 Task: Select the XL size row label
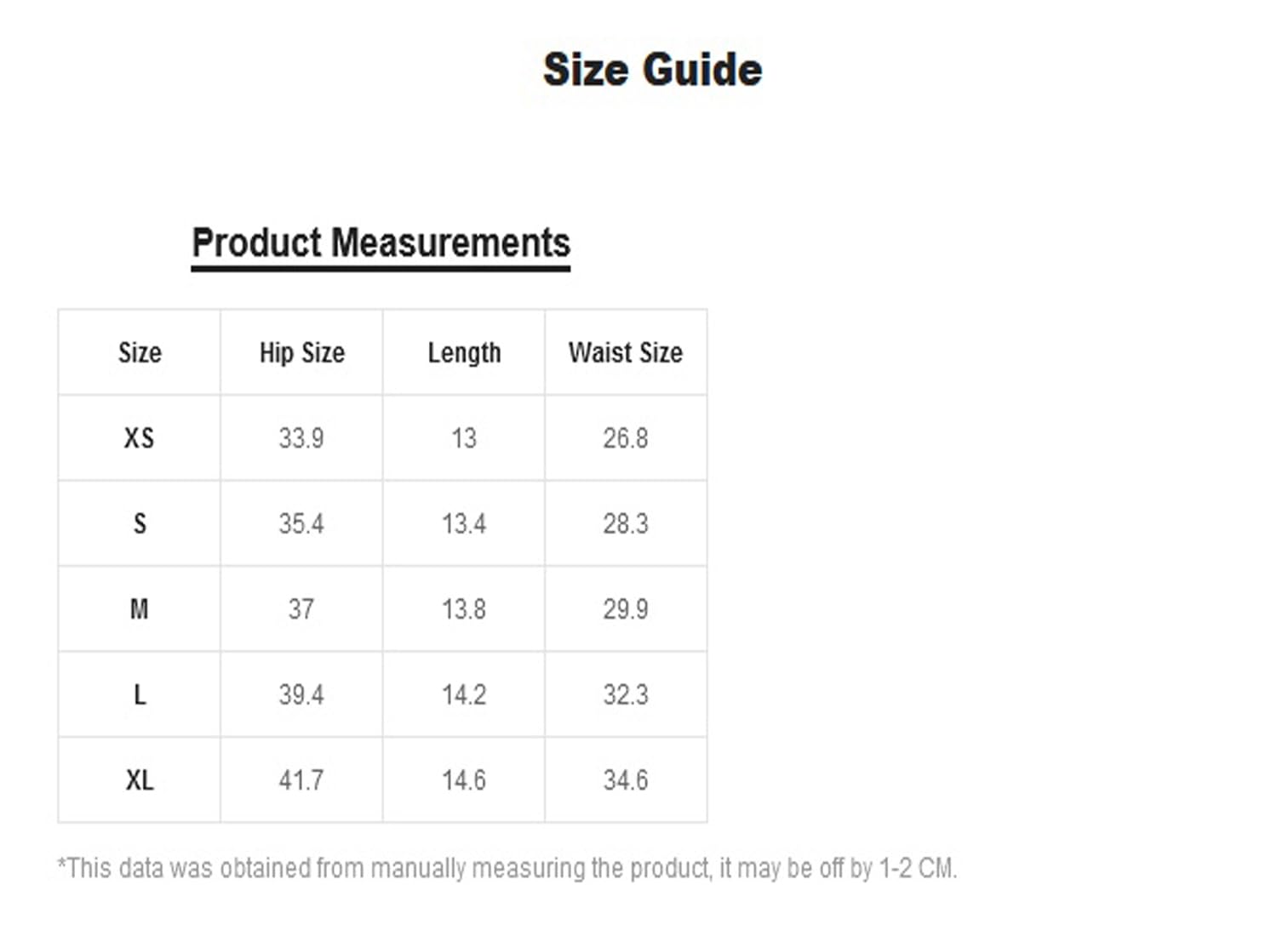[140, 780]
